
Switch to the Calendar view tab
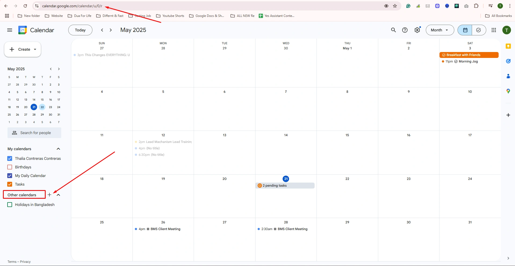point(465,30)
